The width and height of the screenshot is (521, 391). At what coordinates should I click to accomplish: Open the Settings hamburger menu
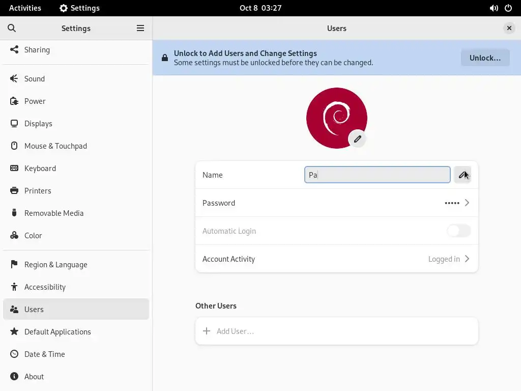coord(140,28)
